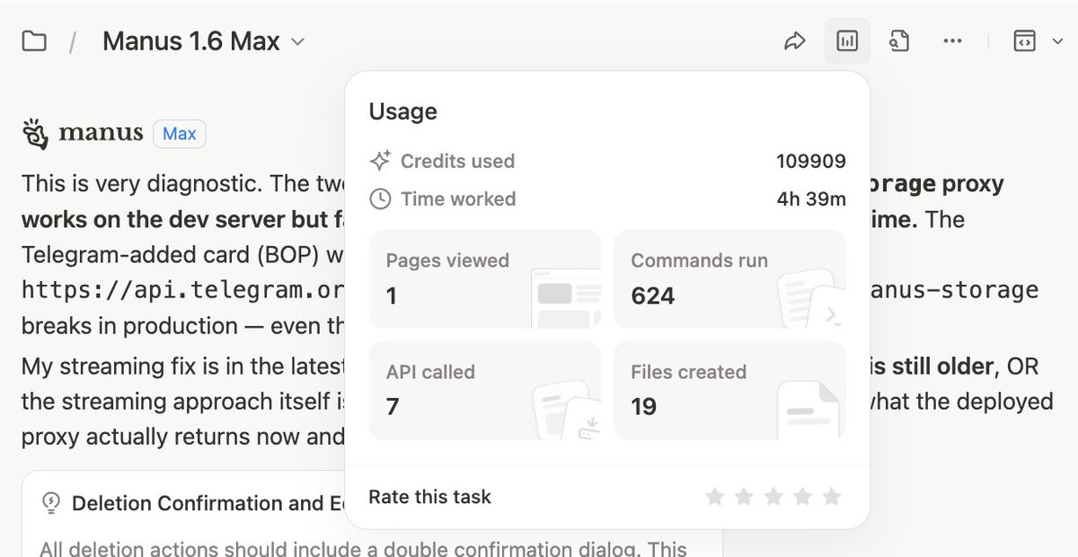Click the Rate this task label
Screen dimensions: 1078x557
(430, 497)
